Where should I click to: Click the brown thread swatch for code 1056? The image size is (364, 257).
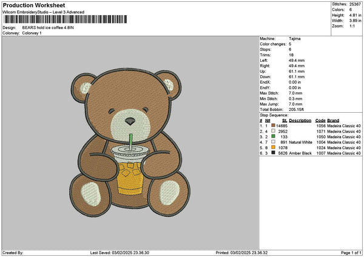coord(273,125)
